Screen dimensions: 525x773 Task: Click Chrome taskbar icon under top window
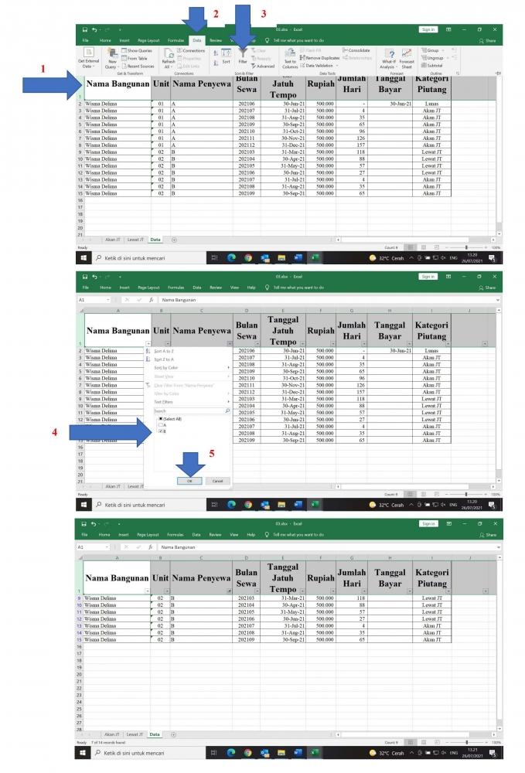point(248,257)
